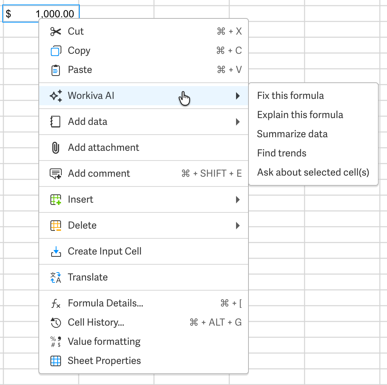Viewport: 387px width, 385px height.
Task: Click the Create Input Cell download icon
Action: pyautogui.click(x=56, y=252)
